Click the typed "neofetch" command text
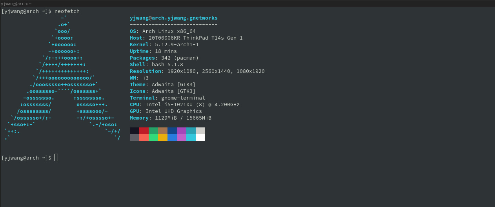 [67, 11]
